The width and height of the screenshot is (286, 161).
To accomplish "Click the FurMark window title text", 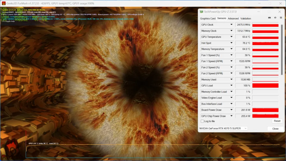I will click(50, 3).
